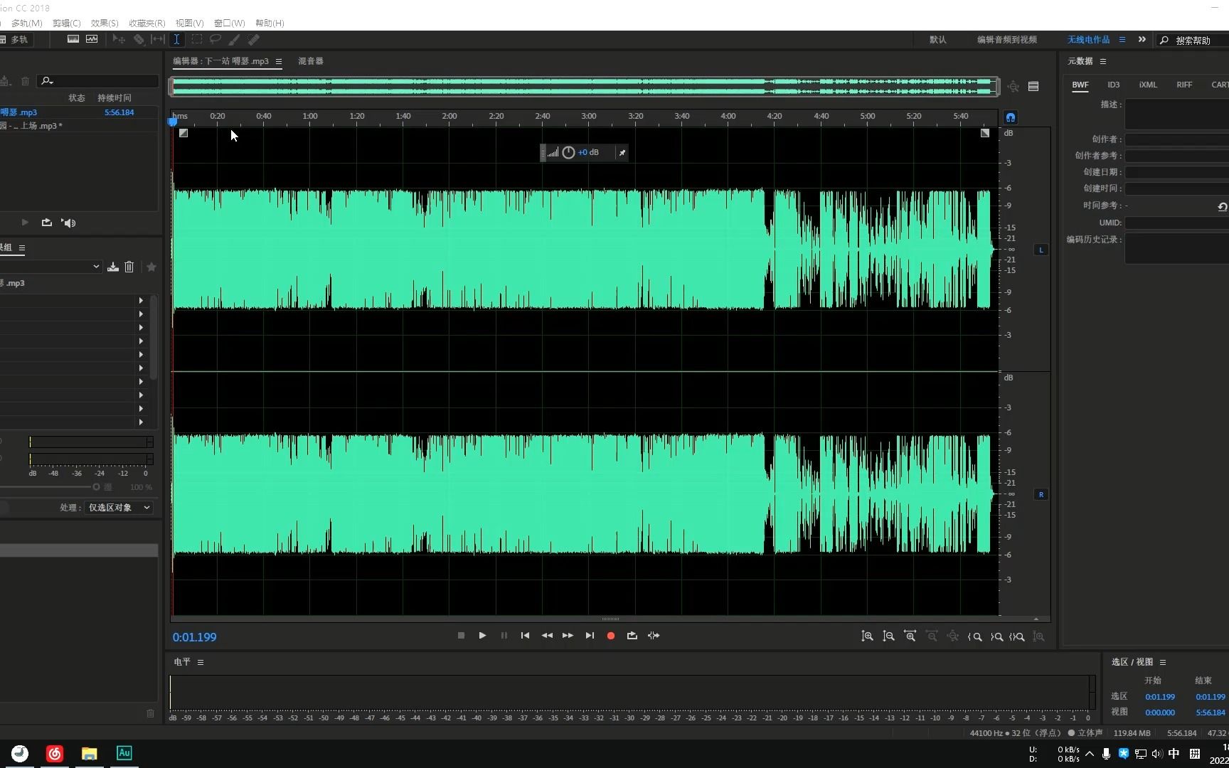This screenshot has width=1229, height=768.
Task: Switch to 混音器 mixer tab
Action: click(x=311, y=61)
